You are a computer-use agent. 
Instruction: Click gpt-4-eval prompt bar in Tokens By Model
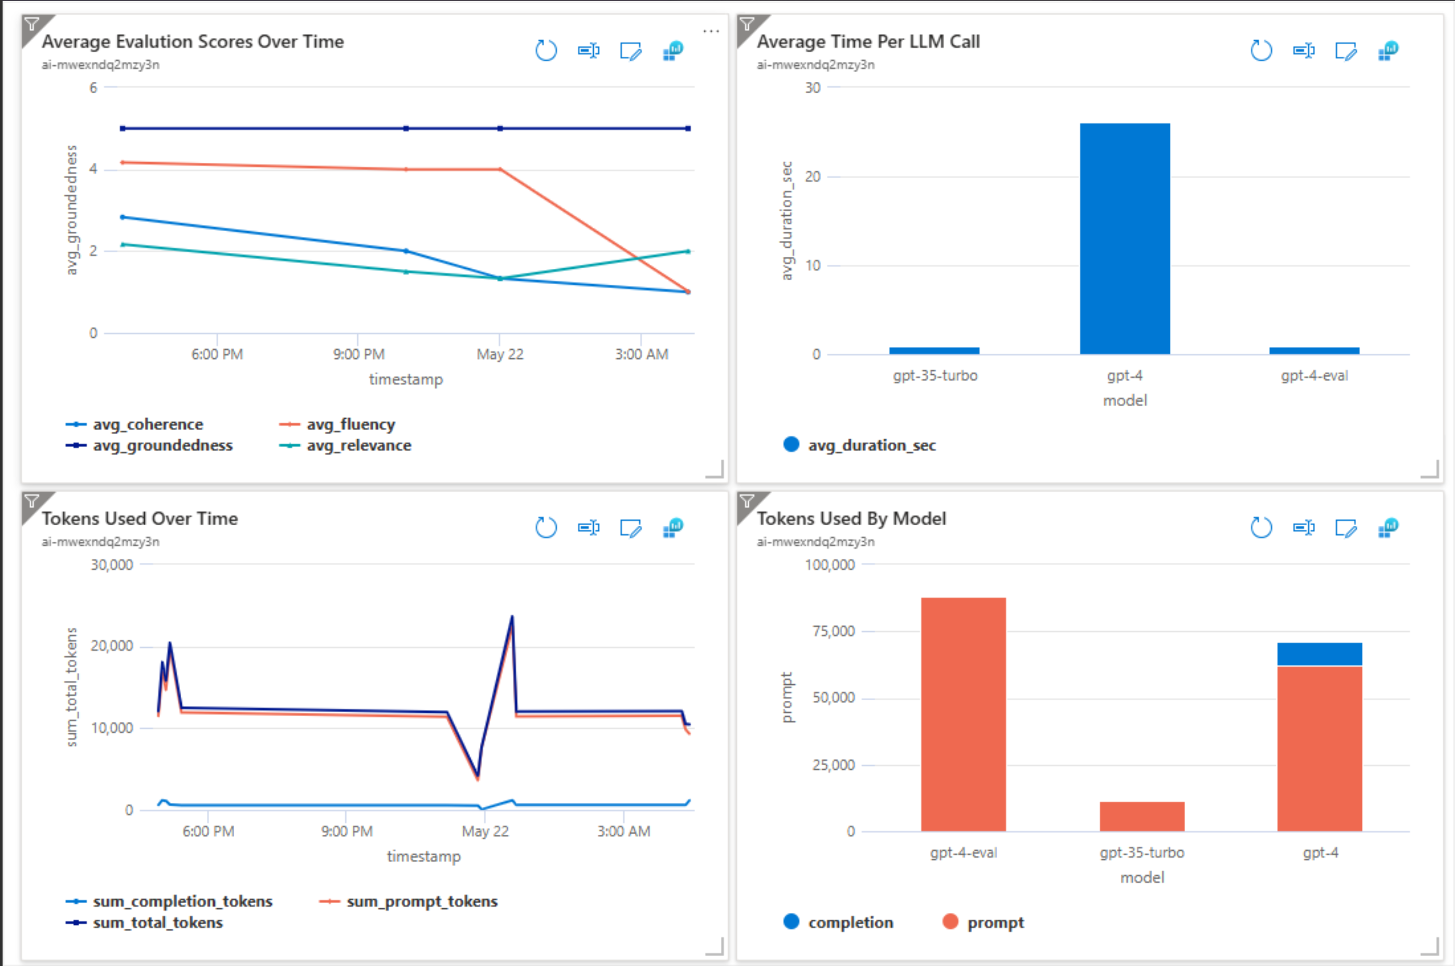tap(963, 714)
